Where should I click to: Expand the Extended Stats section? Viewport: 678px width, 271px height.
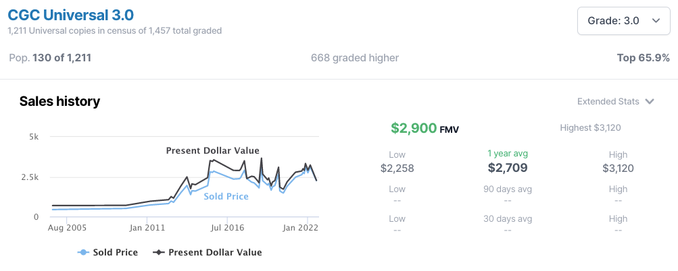tap(615, 101)
